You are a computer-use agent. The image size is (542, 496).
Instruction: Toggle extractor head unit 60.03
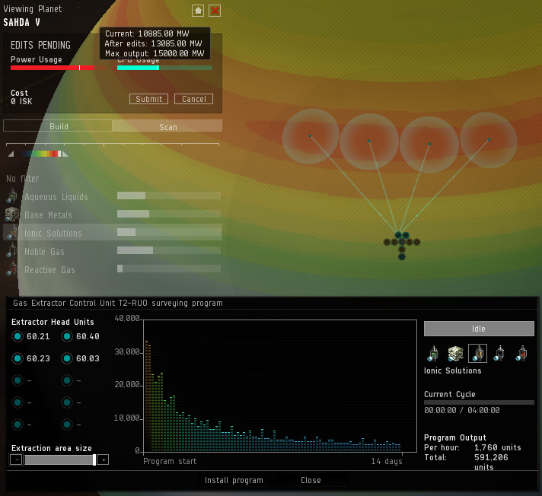point(67,358)
